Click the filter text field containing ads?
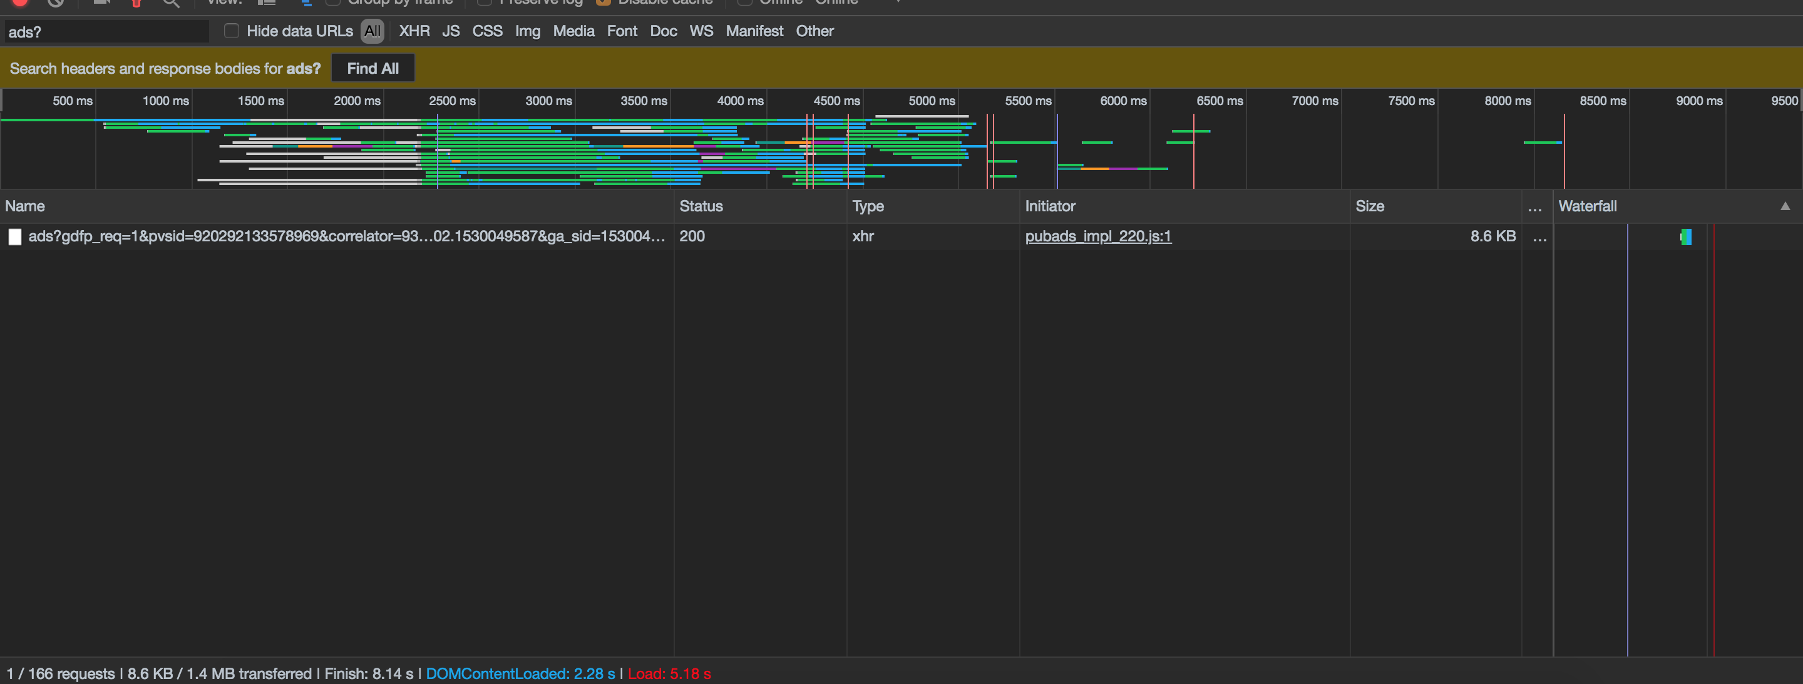This screenshot has width=1803, height=684. point(105,31)
